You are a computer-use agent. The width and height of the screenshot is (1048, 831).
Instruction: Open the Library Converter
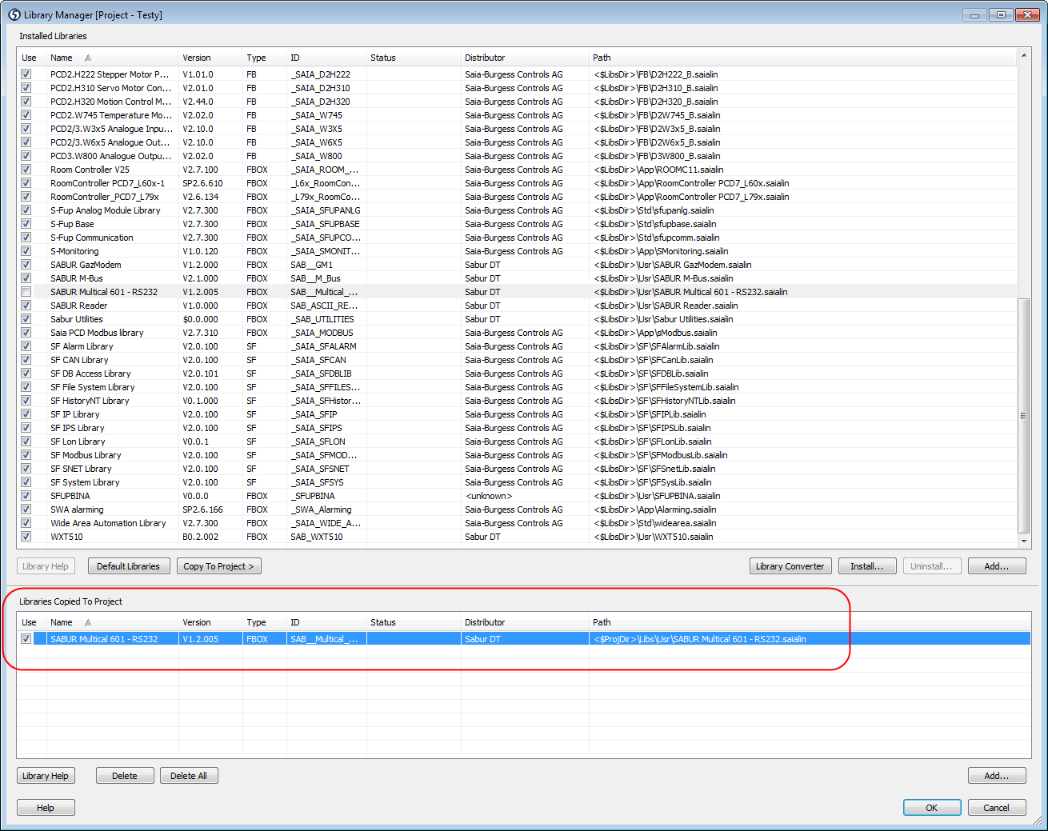(x=790, y=566)
